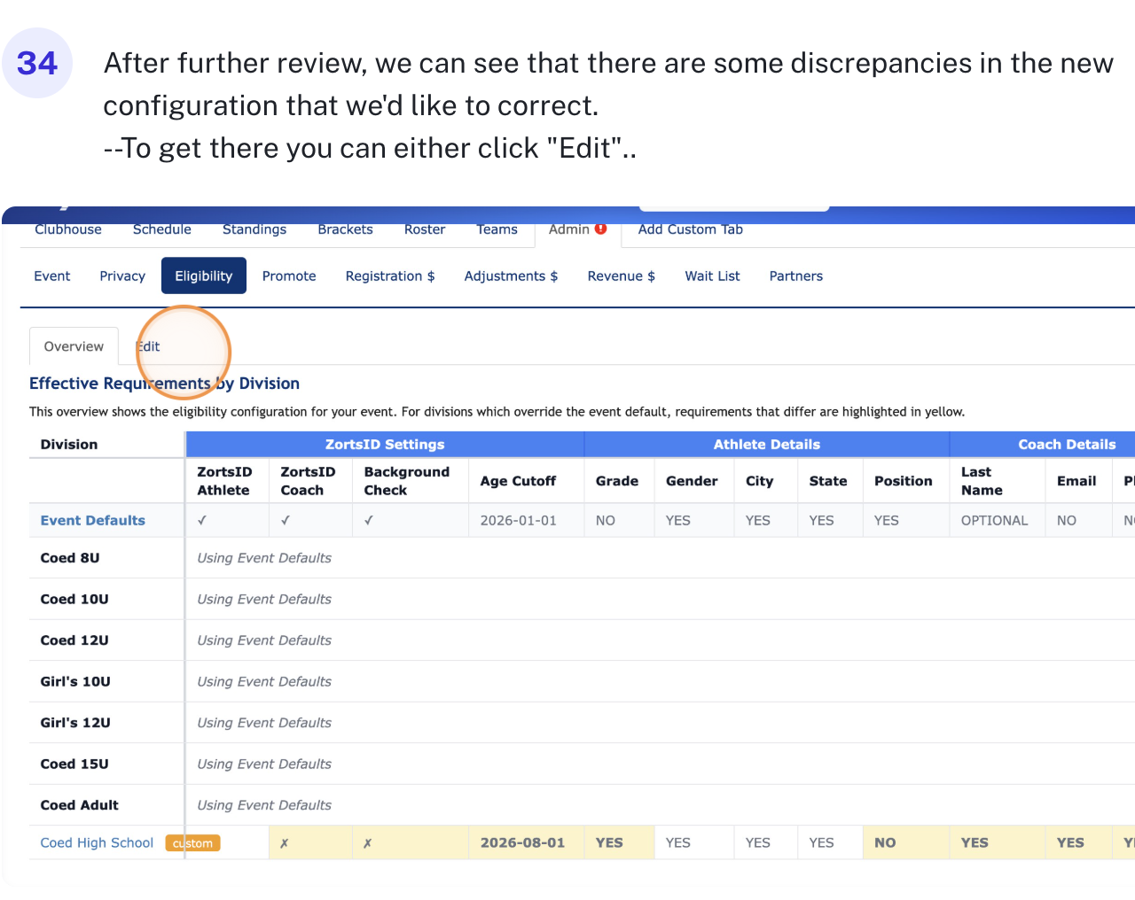Click the highlighted 2026-08-01 age cutoff cell
Viewport: 1135px width, 900px height.
coord(522,843)
